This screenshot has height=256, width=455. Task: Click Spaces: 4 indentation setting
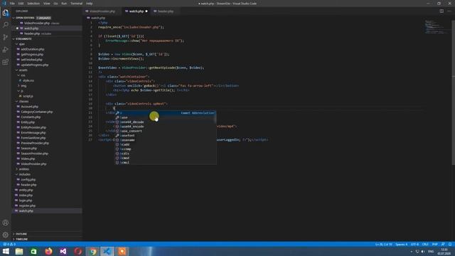[401, 245]
